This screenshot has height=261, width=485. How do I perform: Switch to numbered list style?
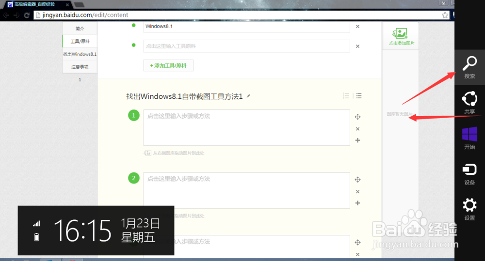pyautogui.click(x=346, y=96)
